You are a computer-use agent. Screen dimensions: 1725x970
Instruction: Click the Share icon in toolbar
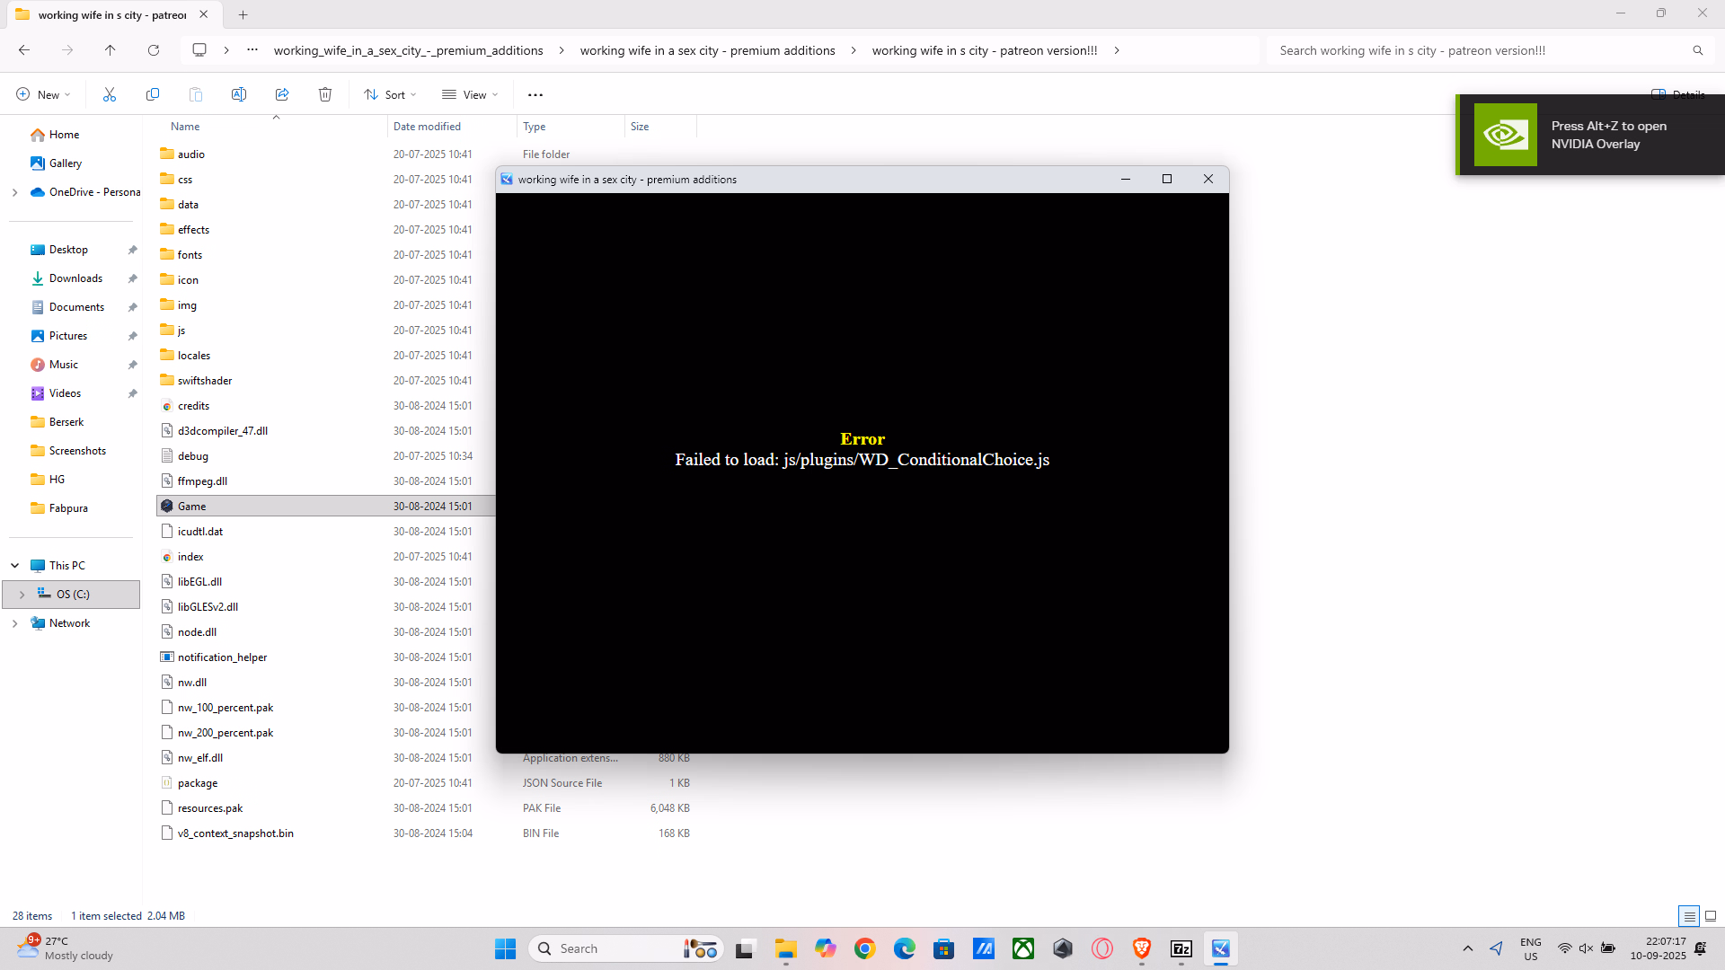point(282,94)
